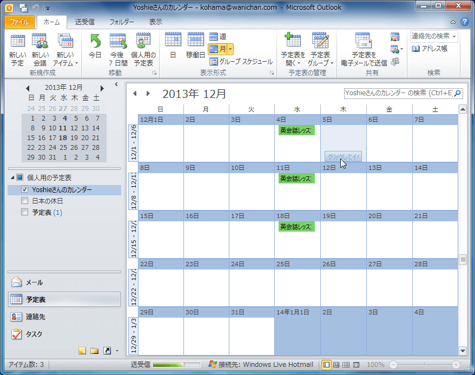Image resolution: width=475 pixels, height=375 pixels.
Task: Open Calendar (予定表) in navigation pane
Action: (64, 300)
